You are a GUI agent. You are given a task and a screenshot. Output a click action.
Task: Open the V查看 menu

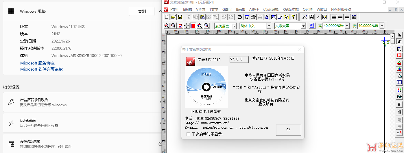click(x=201, y=10)
